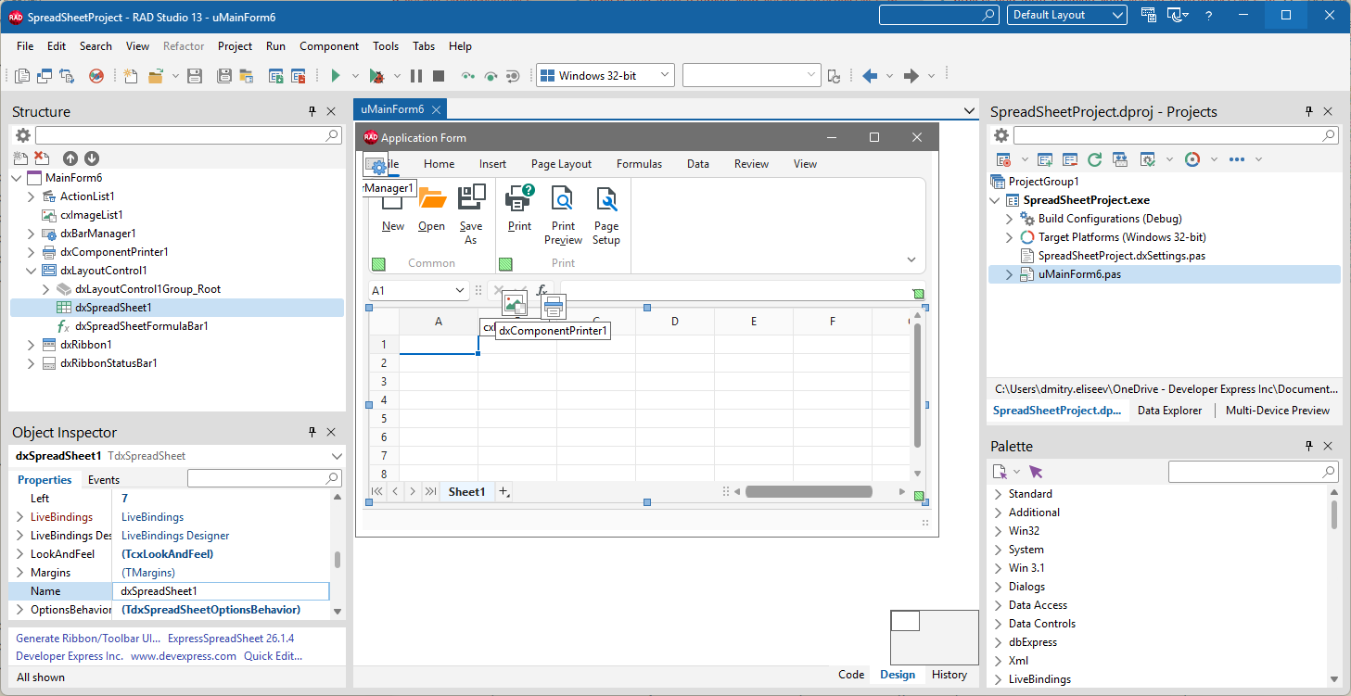Open the Windows 32-bit platform dropdown
This screenshot has height=696, width=1351.
click(663, 76)
